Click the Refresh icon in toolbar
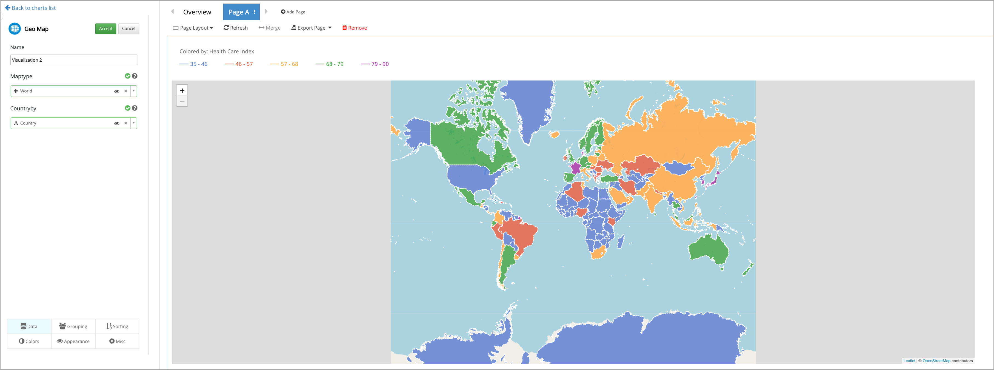Image resolution: width=994 pixels, height=370 pixels. [x=226, y=28]
